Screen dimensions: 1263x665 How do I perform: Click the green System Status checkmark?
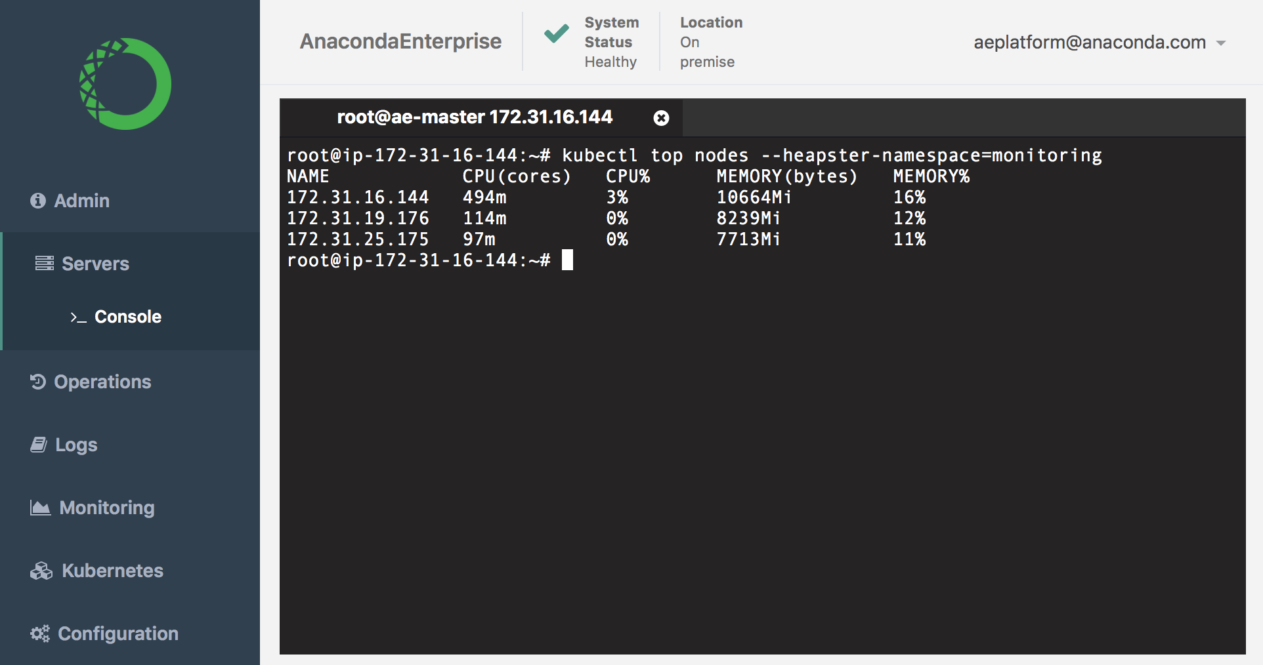tap(556, 33)
